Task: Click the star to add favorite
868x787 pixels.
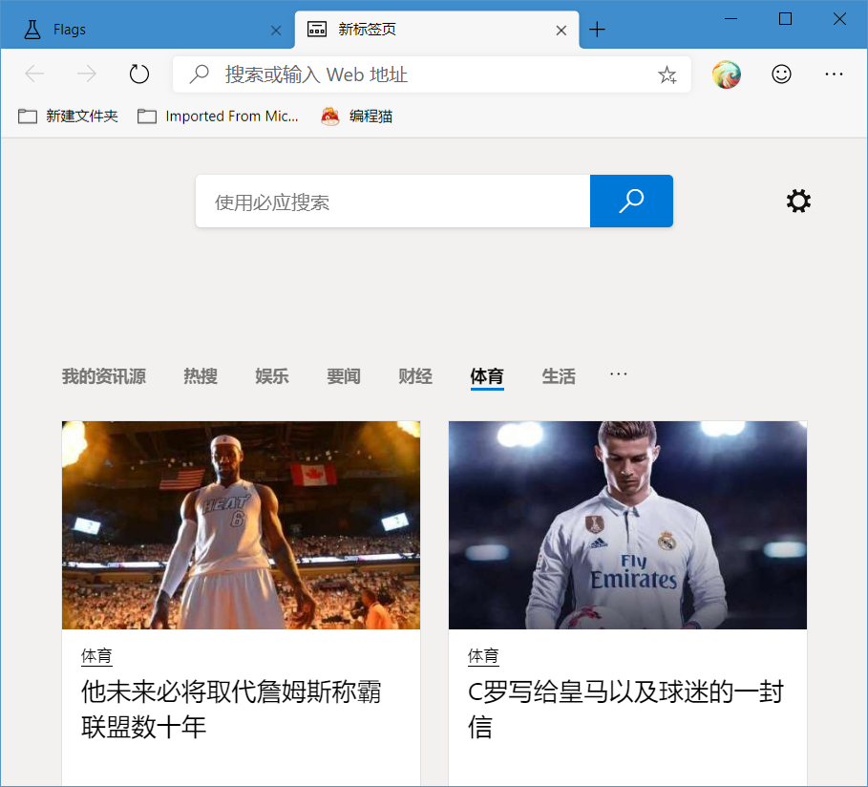Action: 667,74
